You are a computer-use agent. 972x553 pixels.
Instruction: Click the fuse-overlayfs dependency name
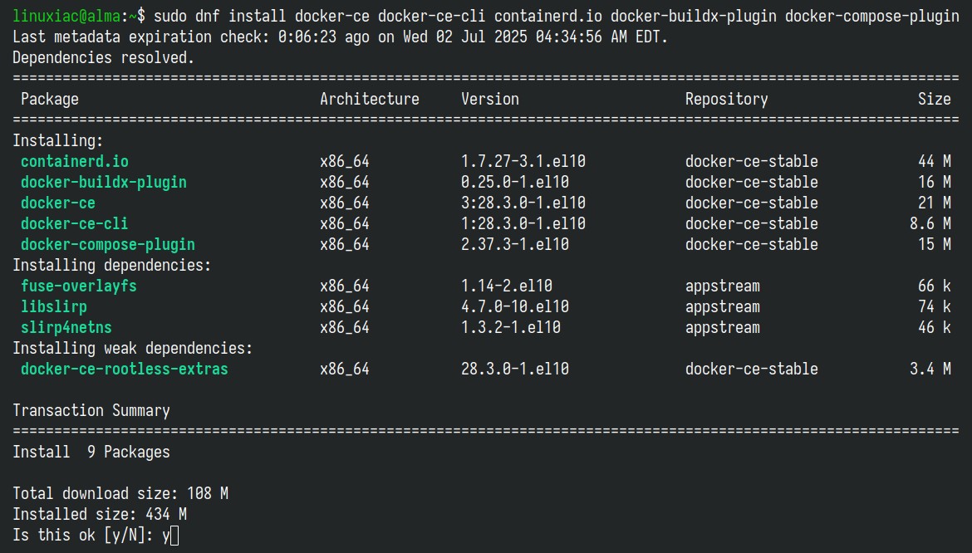click(79, 286)
